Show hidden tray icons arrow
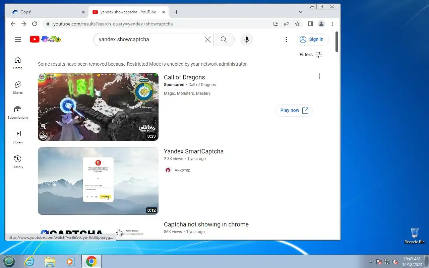Image resolution: width=429 pixels, height=268 pixels. tap(371, 262)
